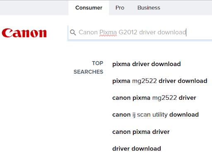The height and width of the screenshot is (157, 212).
Task: Choose 'canon pixma mg2522 driver' suggestion
Action: pyautogui.click(x=154, y=98)
